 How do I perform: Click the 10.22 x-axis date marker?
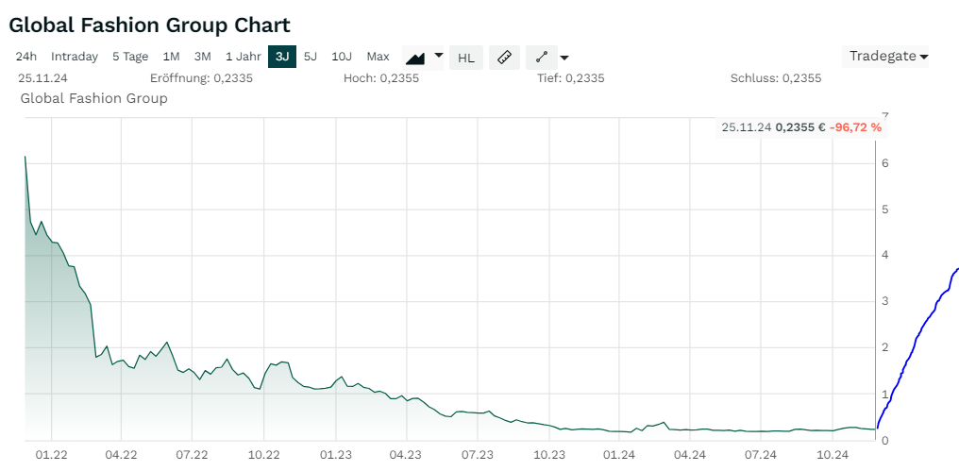[263, 455]
